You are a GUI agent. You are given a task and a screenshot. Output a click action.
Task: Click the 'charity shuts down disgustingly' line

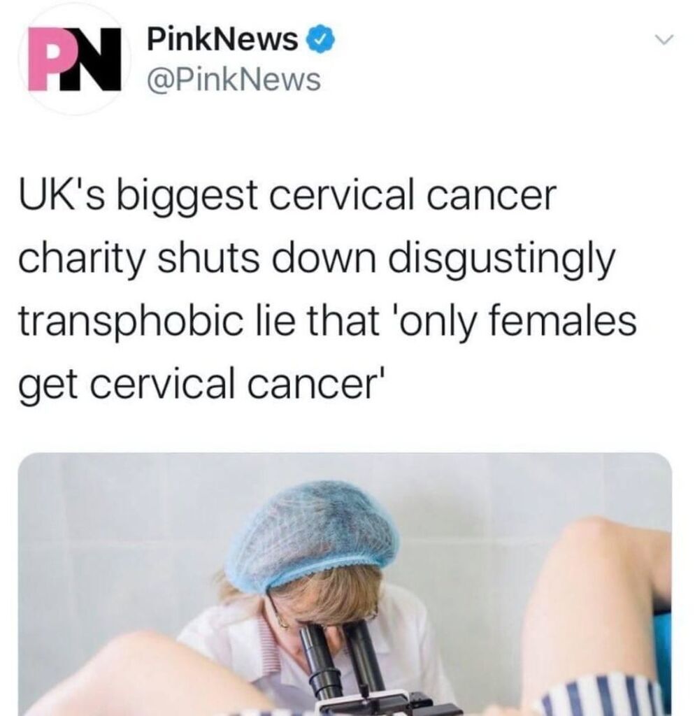click(x=317, y=259)
